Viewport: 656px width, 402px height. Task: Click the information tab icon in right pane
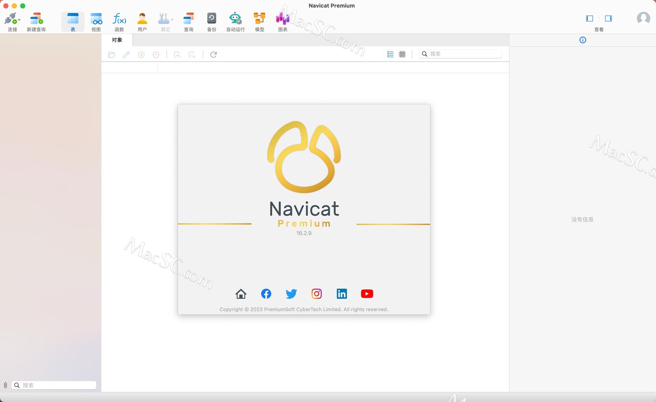click(x=583, y=40)
